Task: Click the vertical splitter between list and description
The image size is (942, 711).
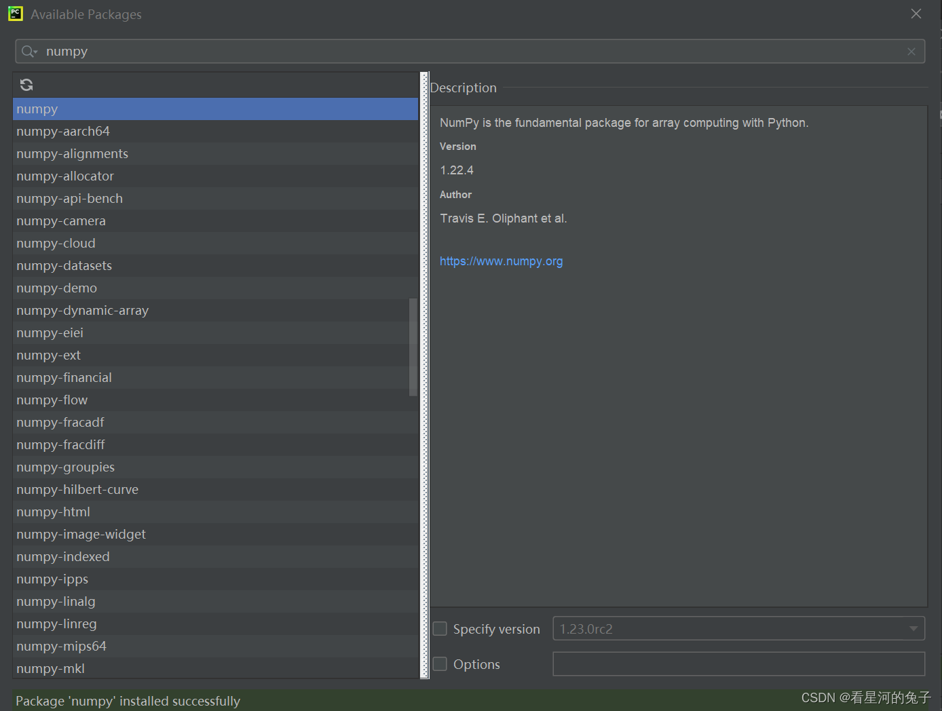Action: click(425, 375)
